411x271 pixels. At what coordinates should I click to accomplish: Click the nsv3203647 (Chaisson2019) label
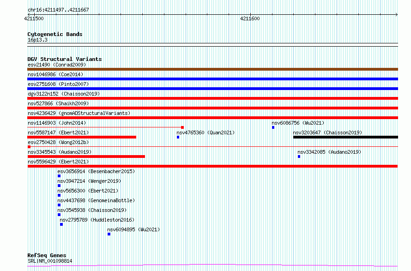[328, 132]
